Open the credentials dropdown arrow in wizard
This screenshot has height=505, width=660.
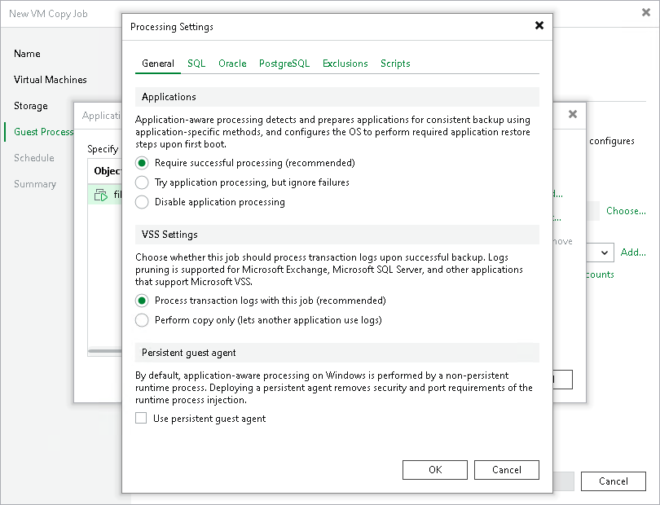pyautogui.click(x=605, y=253)
